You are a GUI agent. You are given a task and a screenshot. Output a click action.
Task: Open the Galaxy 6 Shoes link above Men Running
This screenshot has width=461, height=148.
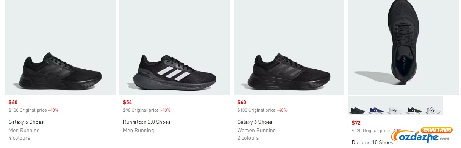point(26,122)
